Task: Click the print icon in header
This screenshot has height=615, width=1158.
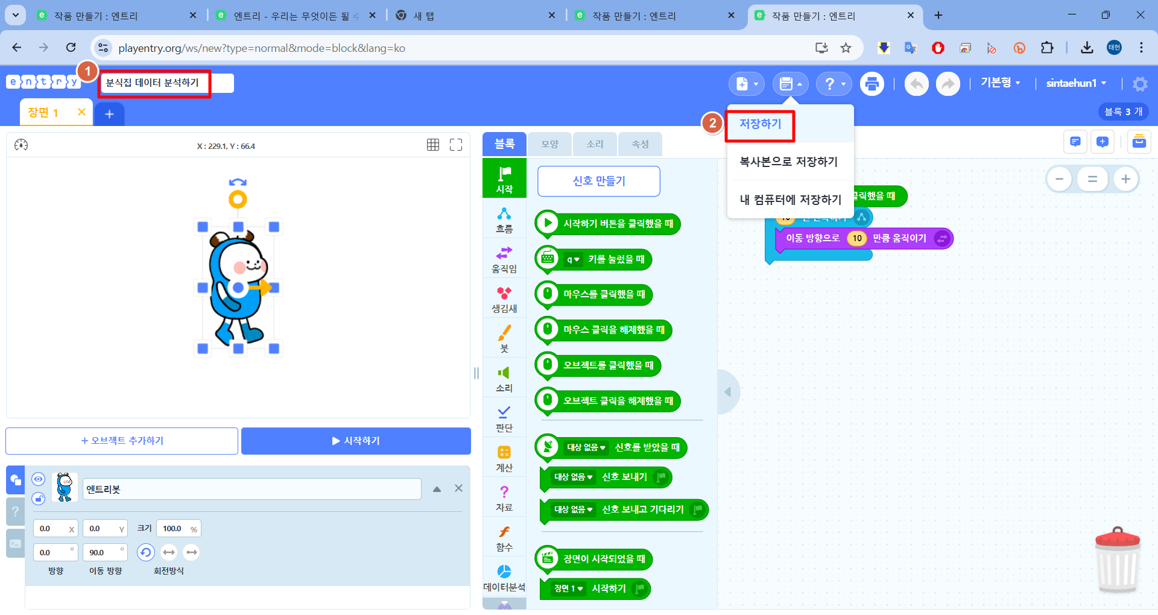Action: tap(872, 84)
